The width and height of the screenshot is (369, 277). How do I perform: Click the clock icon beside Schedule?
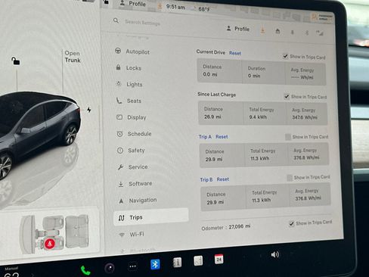click(x=120, y=134)
